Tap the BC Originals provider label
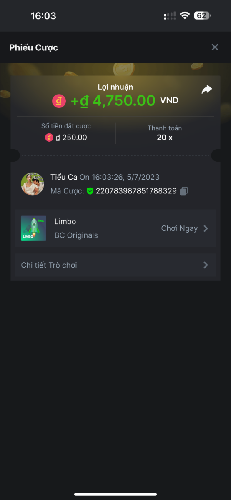Image resolution: width=231 pixels, height=500 pixels. [76, 235]
